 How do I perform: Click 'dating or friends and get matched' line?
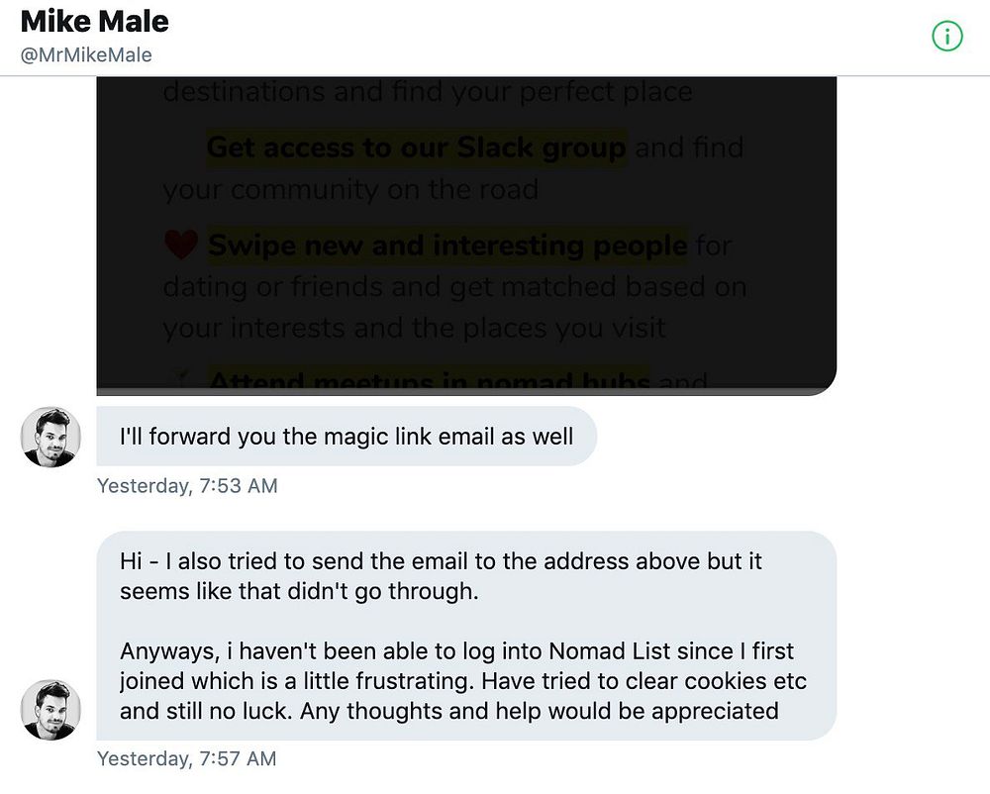[454, 287]
